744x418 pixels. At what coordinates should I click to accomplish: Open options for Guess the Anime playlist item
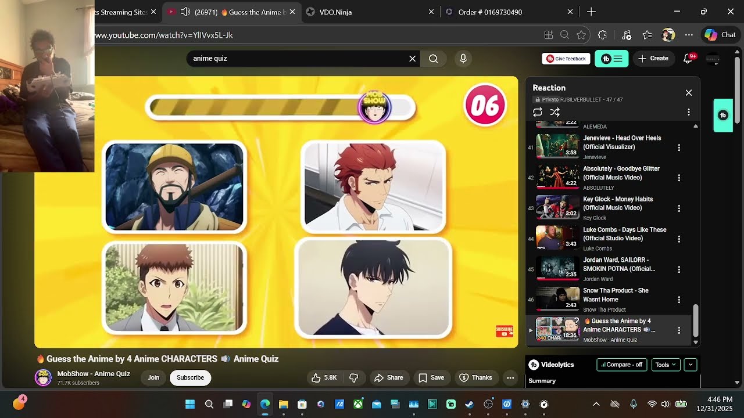click(679, 330)
